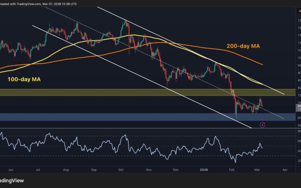
Task: Select the blue support zone rectangle
Action: pos(113,117)
